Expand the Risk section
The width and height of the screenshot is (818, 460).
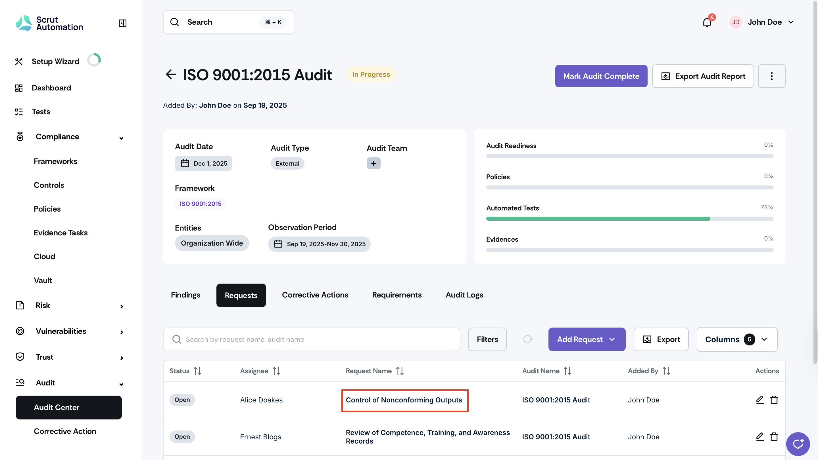(122, 306)
